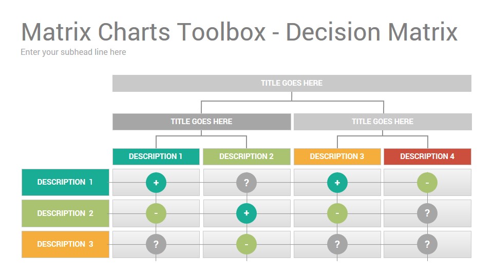
Task: Select the minus circle in Description 2 column, row 3
Action: pyautogui.click(x=246, y=244)
